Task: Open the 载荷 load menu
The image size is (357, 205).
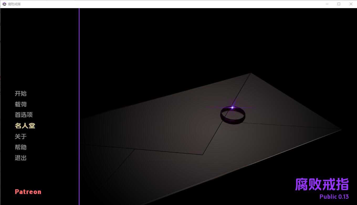Action: point(21,104)
